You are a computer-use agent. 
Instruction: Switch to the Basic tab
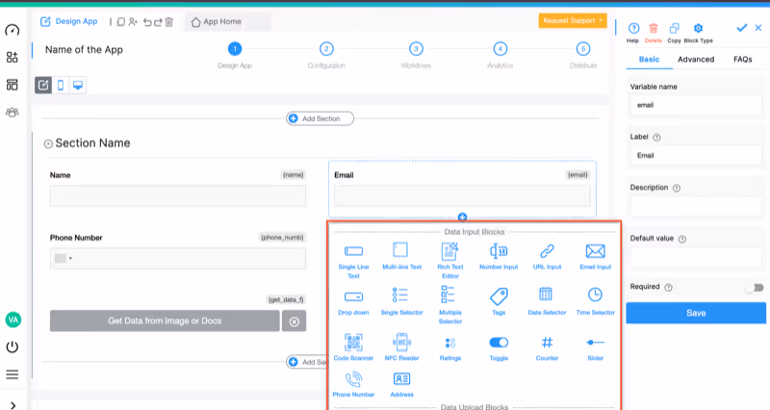click(x=649, y=59)
